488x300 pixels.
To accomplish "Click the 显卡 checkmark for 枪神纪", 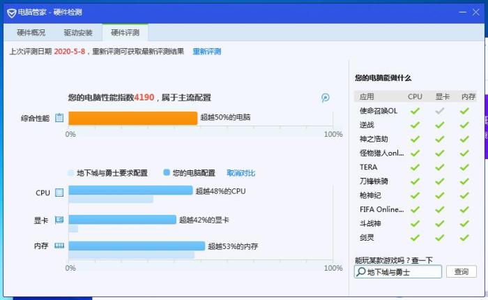I will [x=439, y=195].
